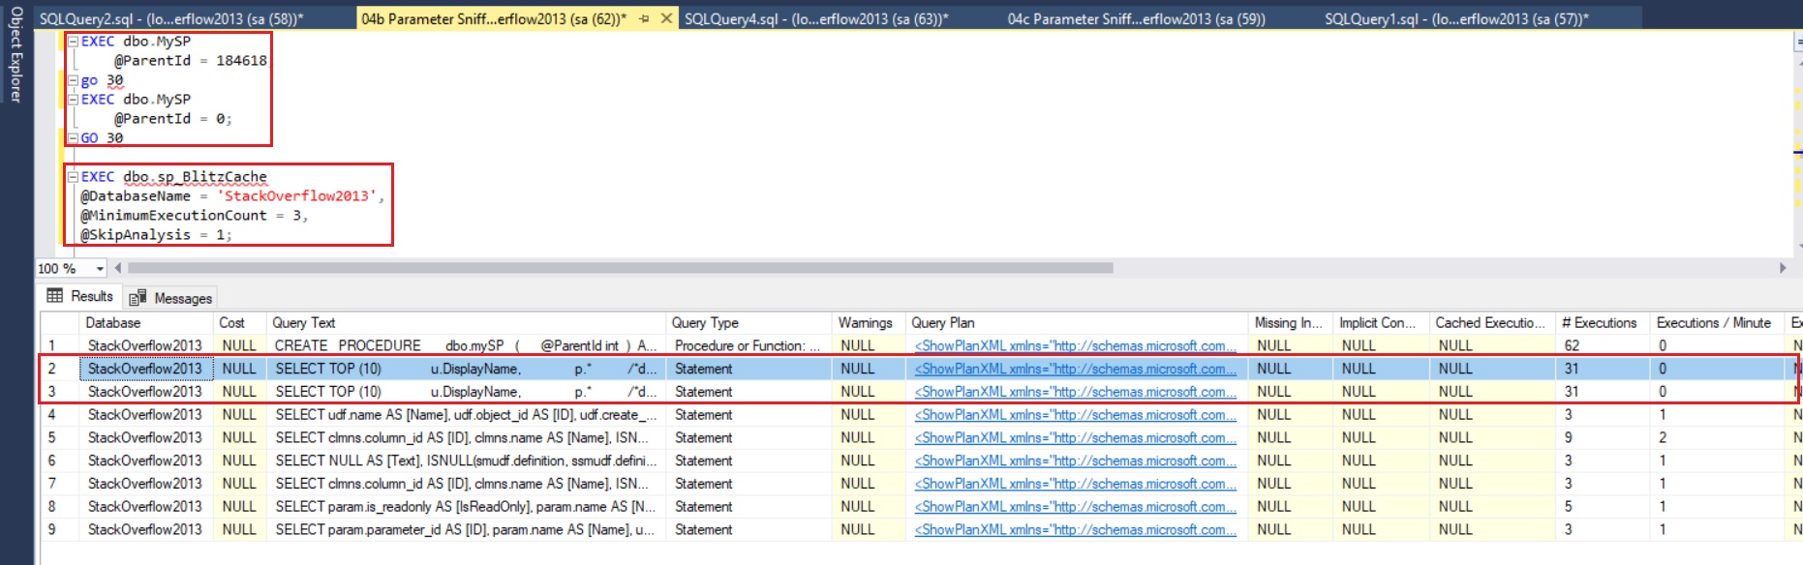Viewport: 1803px width, 565px height.
Task: Collapse the lowercase 'go 30' code block
Action: pos(73,80)
